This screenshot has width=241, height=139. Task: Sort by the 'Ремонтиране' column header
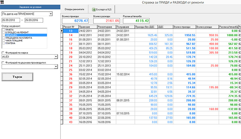[x=107, y=27]
